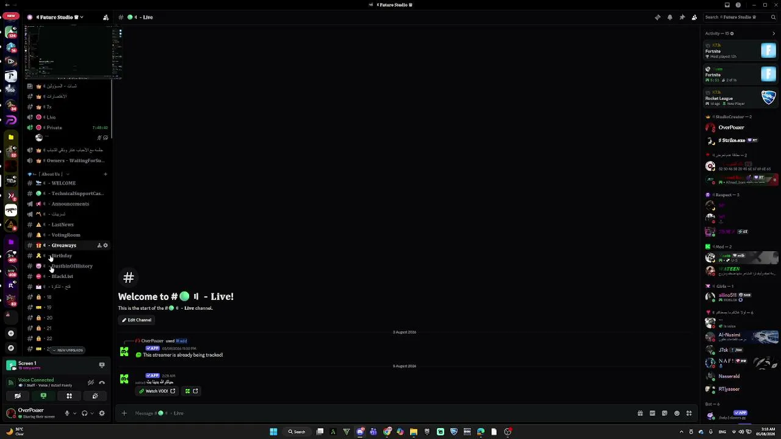The width and height of the screenshot is (781, 439).
Task: Open the taskbar weather widget
Action: coord(15,431)
